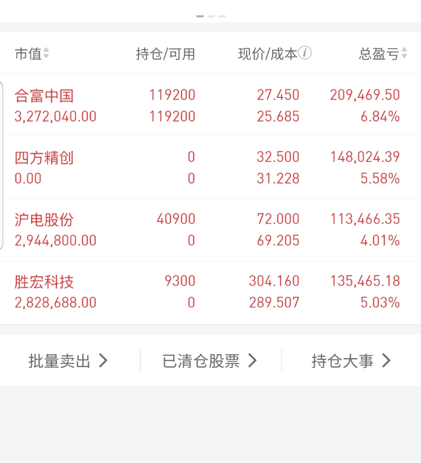Tap the third page indicator dash
This screenshot has height=463, width=421.
tap(222, 16)
